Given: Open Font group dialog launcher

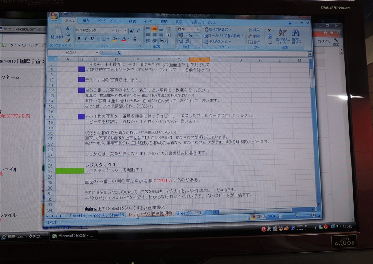Looking at the screenshot, I should click(140, 46).
